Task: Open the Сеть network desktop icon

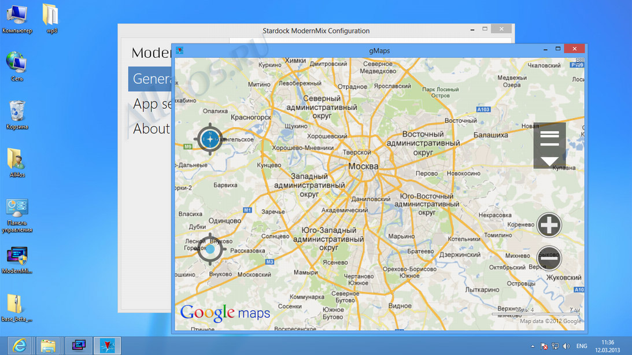Action: pos(17,66)
